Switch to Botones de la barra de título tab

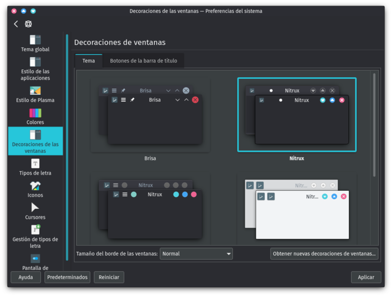(x=143, y=60)
